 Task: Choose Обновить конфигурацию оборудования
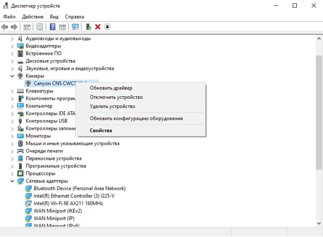coord(141,118)
